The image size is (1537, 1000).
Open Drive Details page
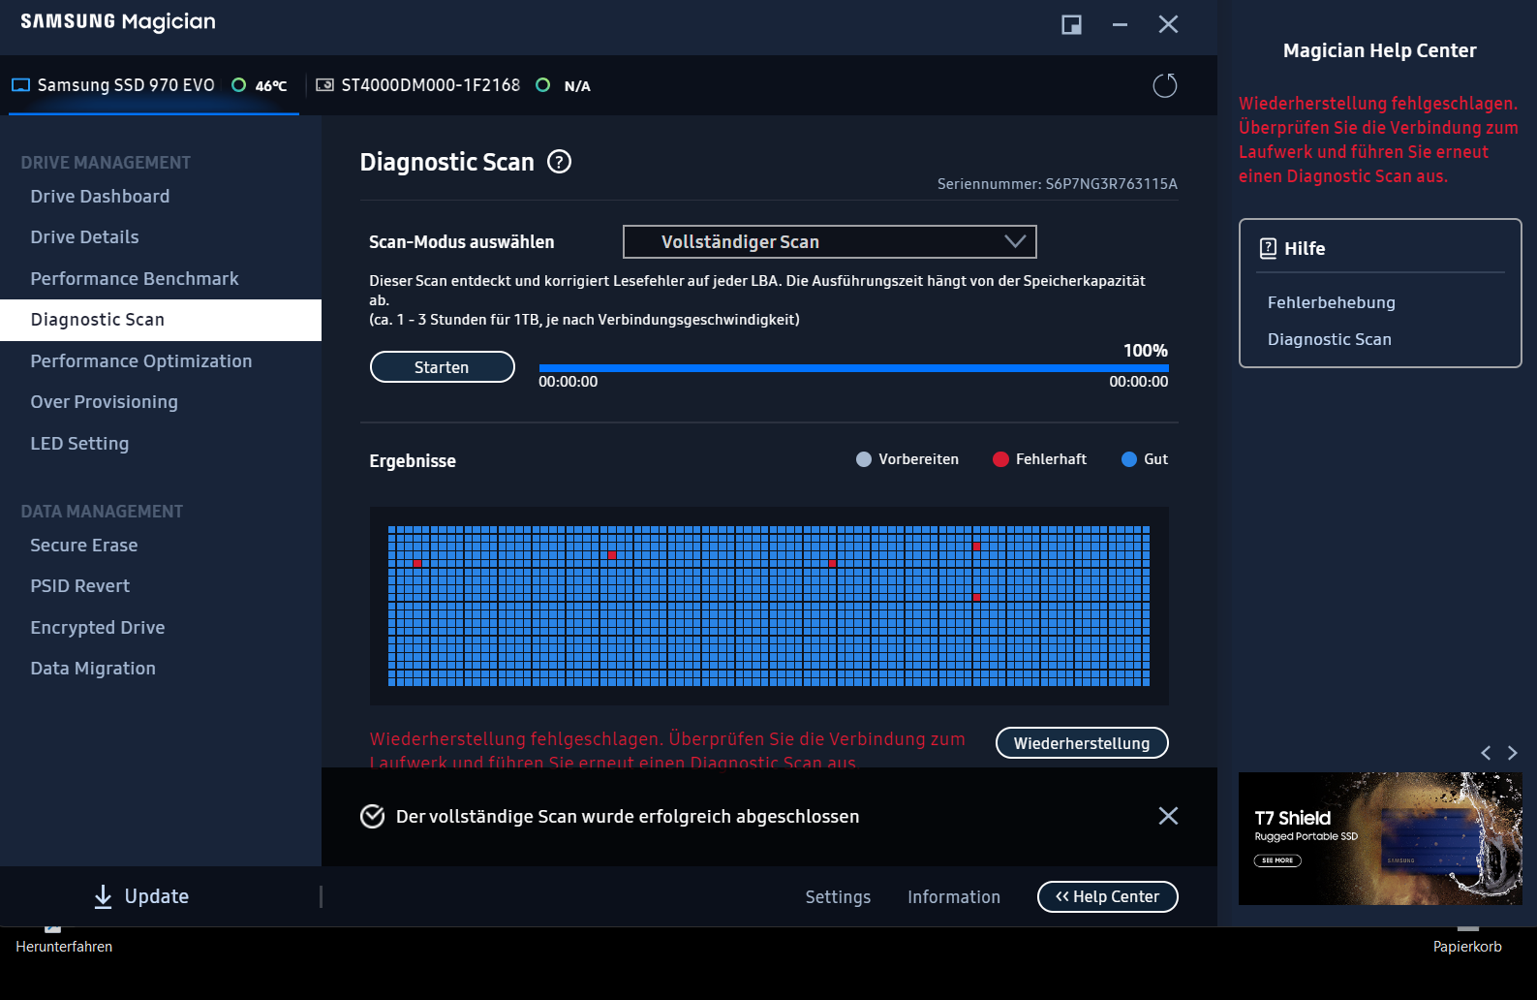84,236
